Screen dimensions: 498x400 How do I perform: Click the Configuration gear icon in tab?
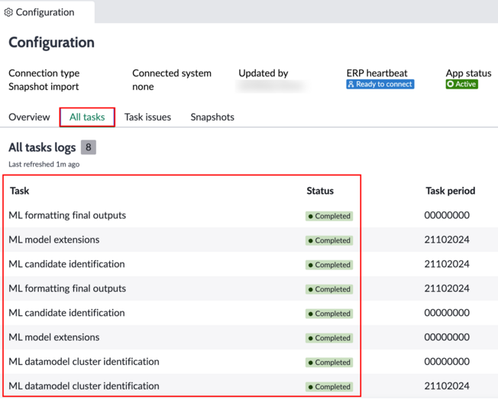pos(8,12)
